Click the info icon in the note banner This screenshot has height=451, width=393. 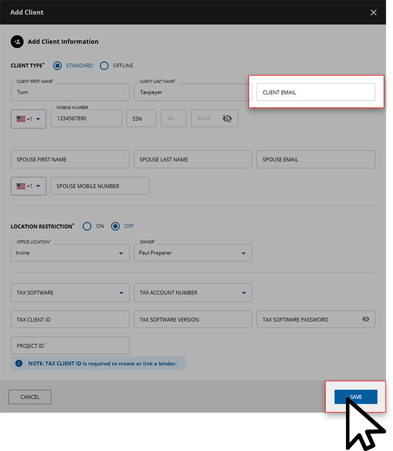tap(19, 363)
